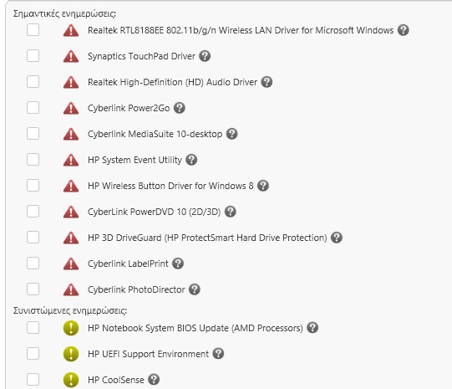
Task: Tick the Synaptics TouchPad Driver checkbox
Action: tap(33, 56)
